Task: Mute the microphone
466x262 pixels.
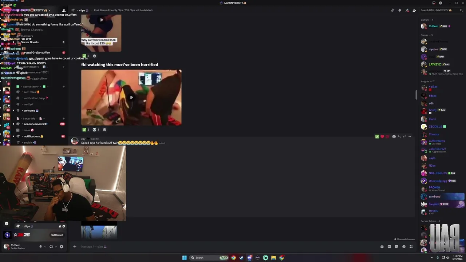Action: [41, 247]
